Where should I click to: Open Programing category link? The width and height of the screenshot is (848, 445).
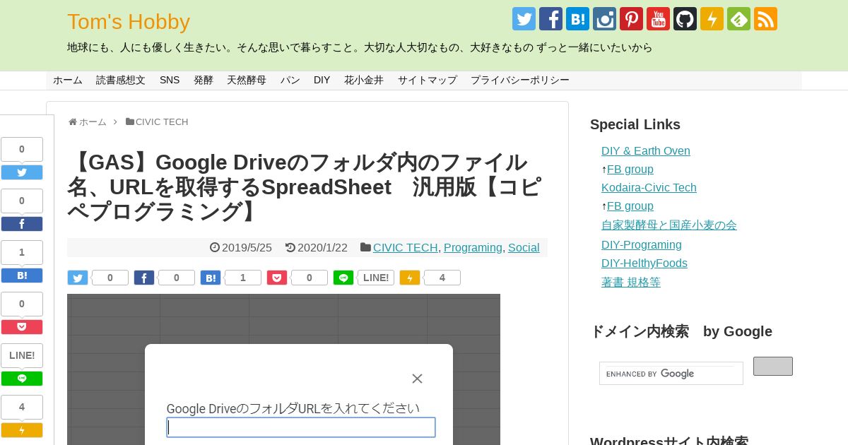(x=473, y=248)
